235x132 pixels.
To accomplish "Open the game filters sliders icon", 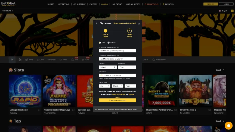I will pos(20,60).
